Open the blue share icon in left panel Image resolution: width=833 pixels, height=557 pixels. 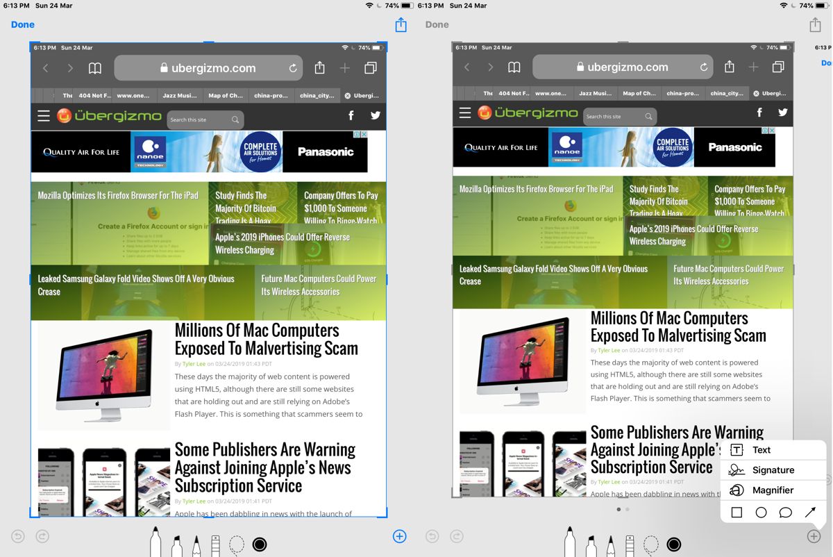[x=401, y=25]
